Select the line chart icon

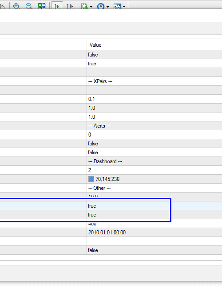3,6
